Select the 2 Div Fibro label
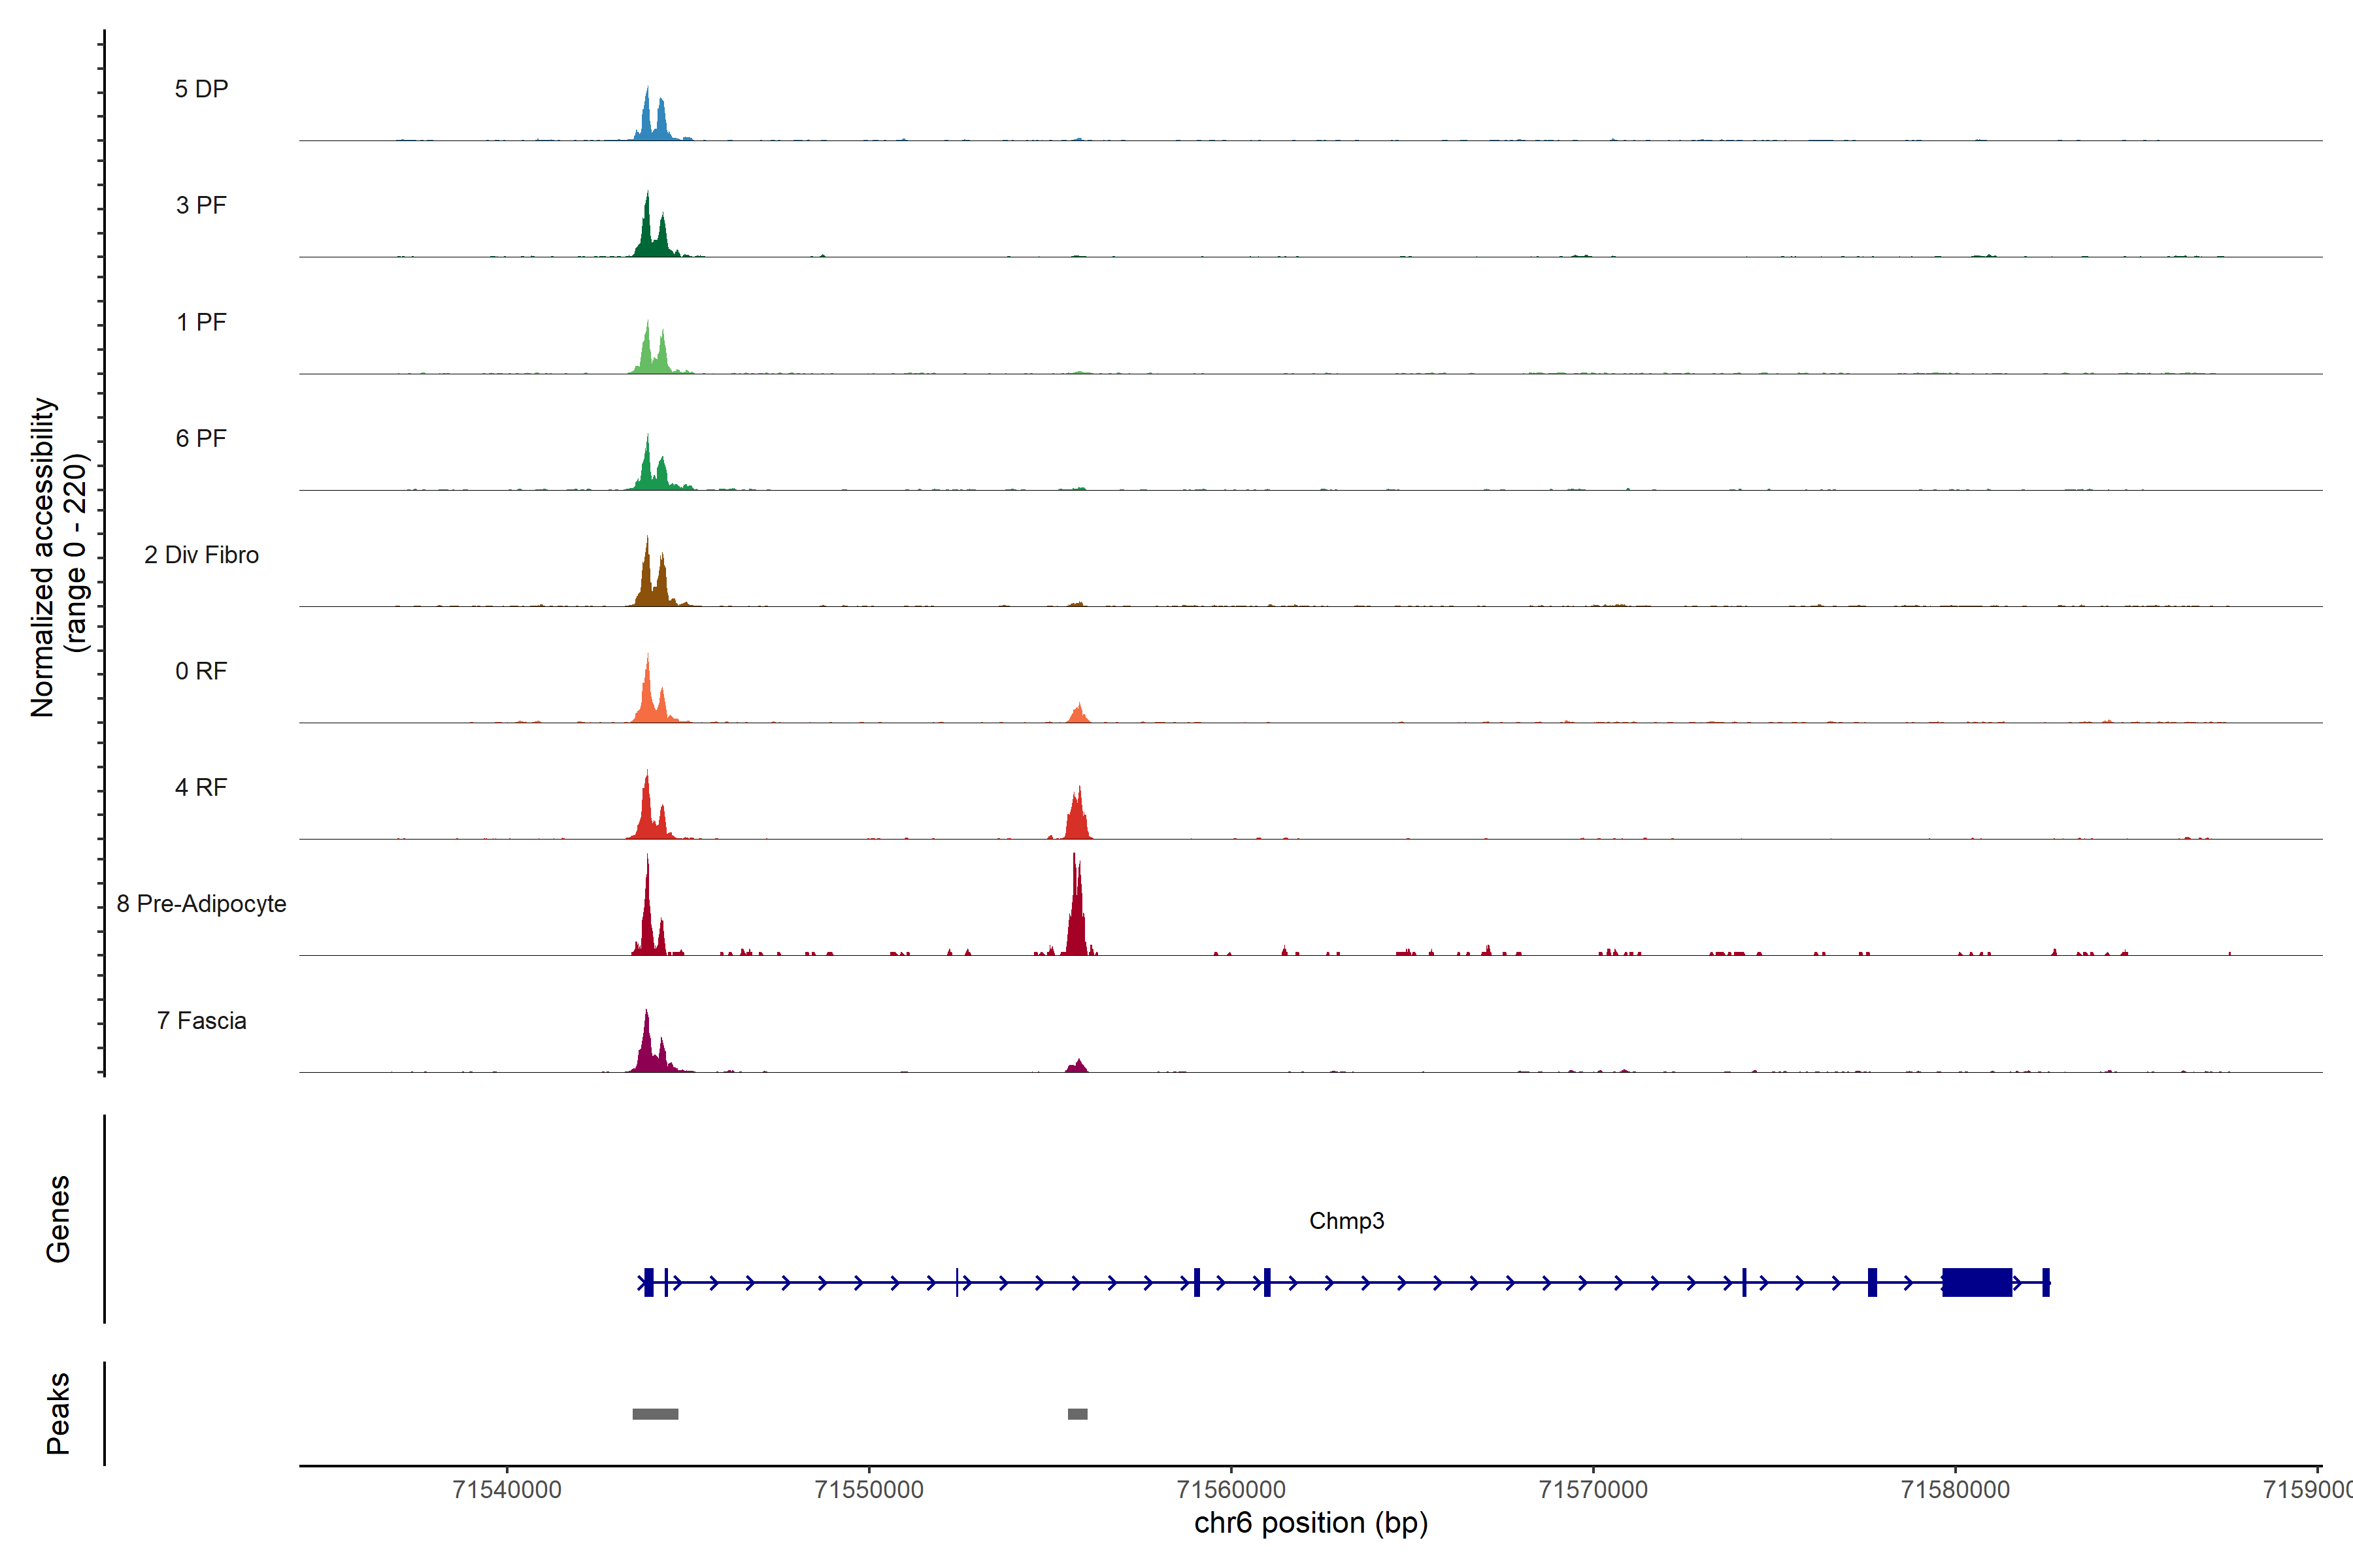This screenshot has height=1568, width=2353. pos(201,555)
